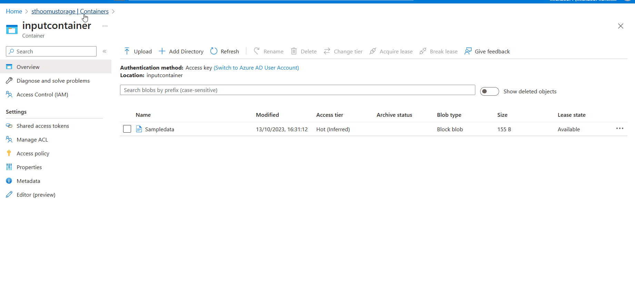Click Lease state column header

572,115
